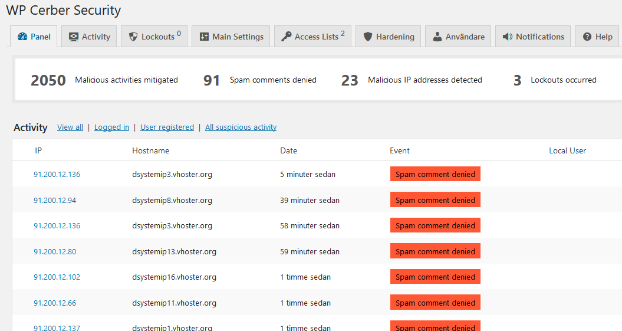This screenshot has width=622, height=331.
Task: Click the Activity tab monitor icon
Action: point(74,37)
